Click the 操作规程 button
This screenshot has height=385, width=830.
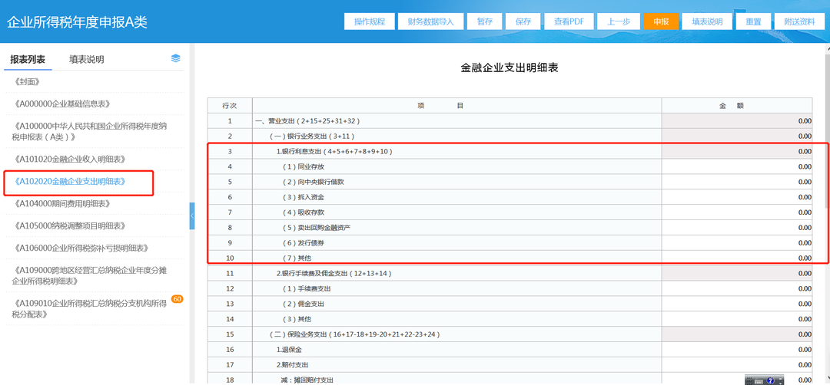tap(369, 21)
